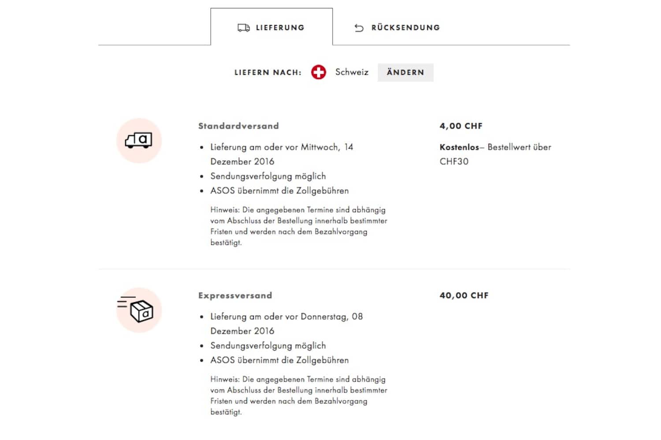Select the Expressversand heading
The height and width of the screenshot is (440, 661).
pyautogui.click(x=235, y=295)
